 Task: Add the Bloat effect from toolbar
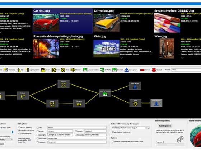[x=63, y=70]
